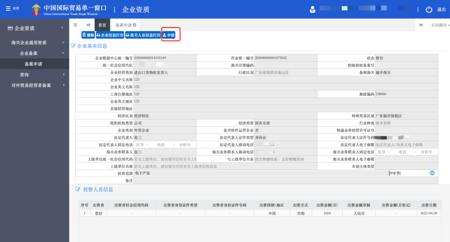This screenshot has width=450, height=242.
Task: Open the 经济区划 field
Action: pyautogui.click(x=225, y=116)
